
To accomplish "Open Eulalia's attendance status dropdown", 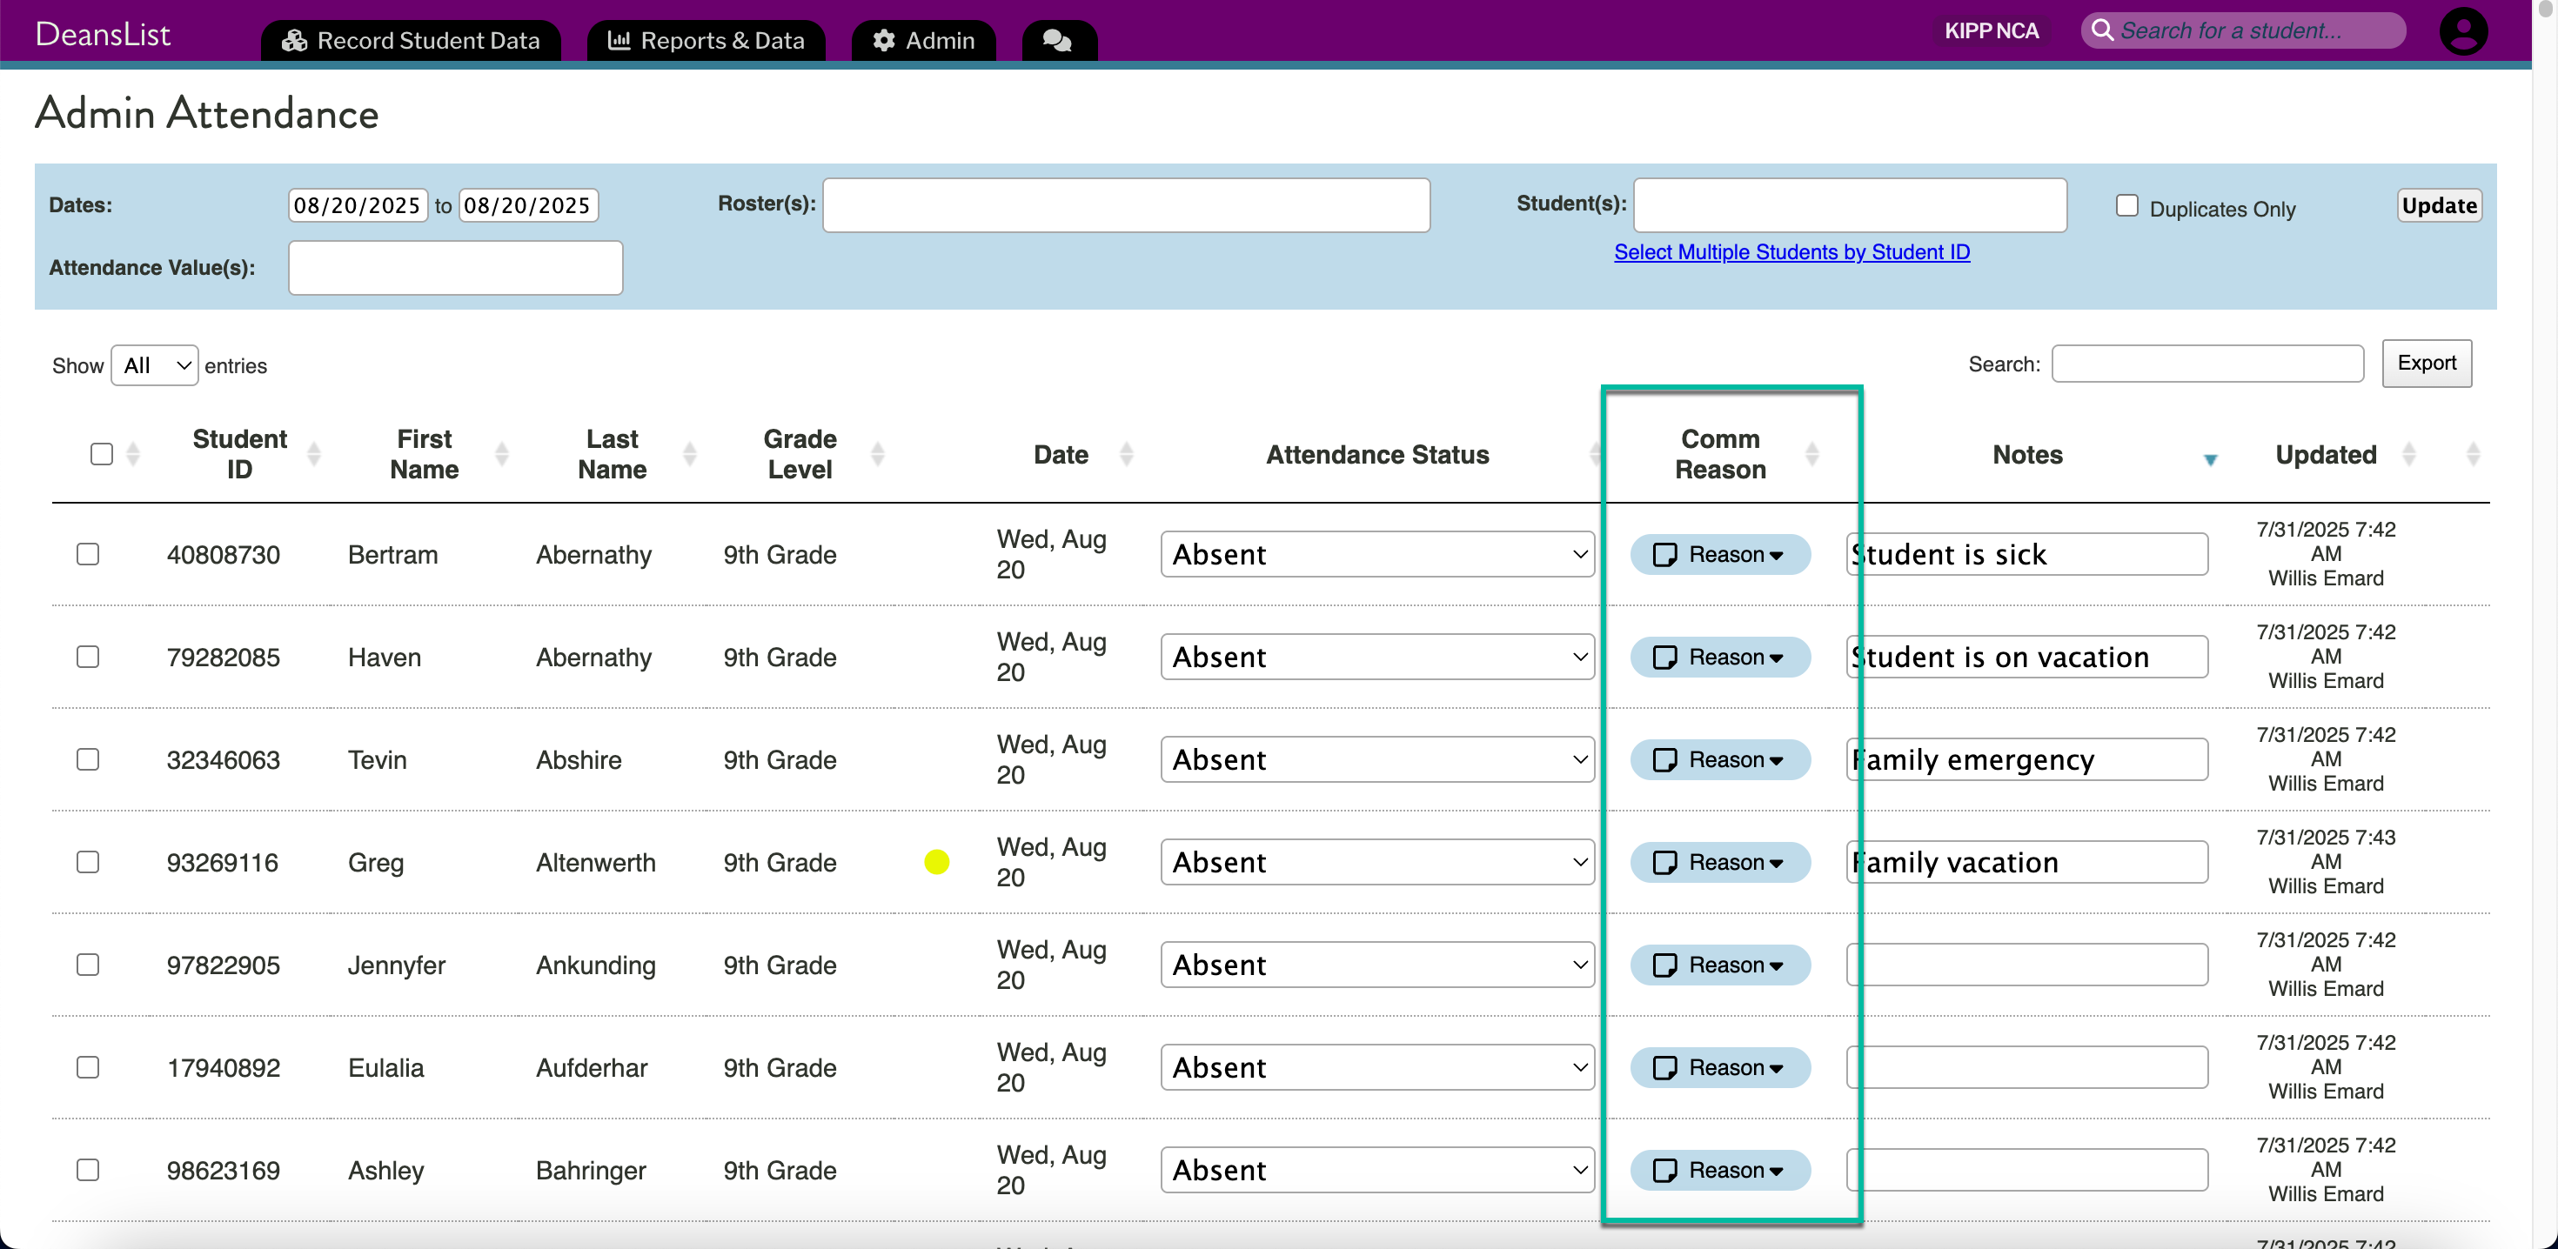I will pyautogui.click(x=1377, y=1067).
